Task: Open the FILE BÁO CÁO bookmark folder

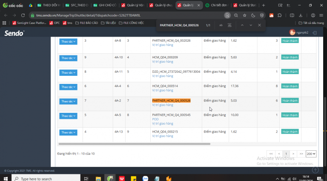Action: [86, 23]
